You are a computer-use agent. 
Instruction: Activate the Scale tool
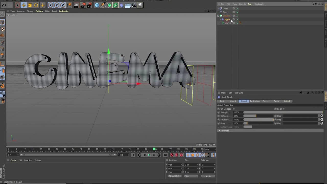[x=30, y=5]
